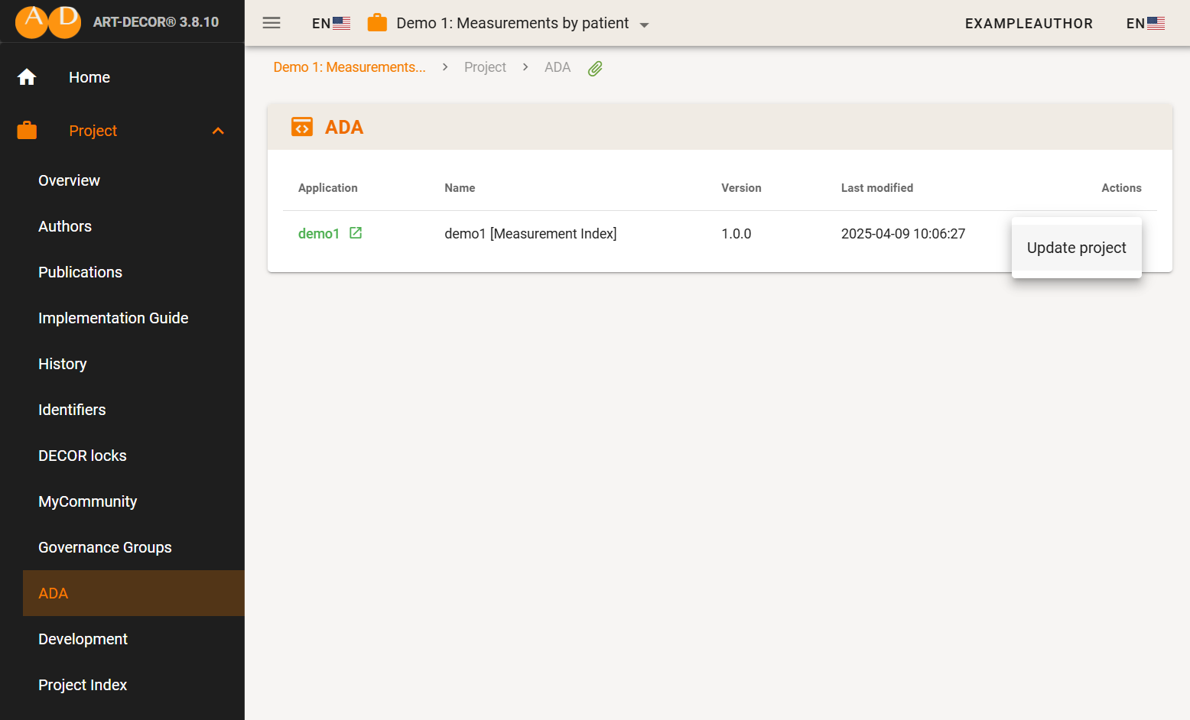Click the Demo 1: Measurements breadcrumb link

350,67
